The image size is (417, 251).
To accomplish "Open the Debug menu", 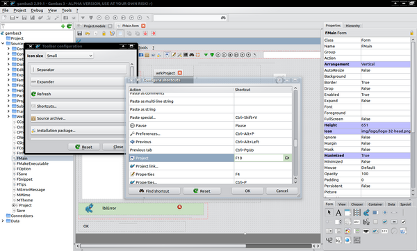I will coord(37,10).
